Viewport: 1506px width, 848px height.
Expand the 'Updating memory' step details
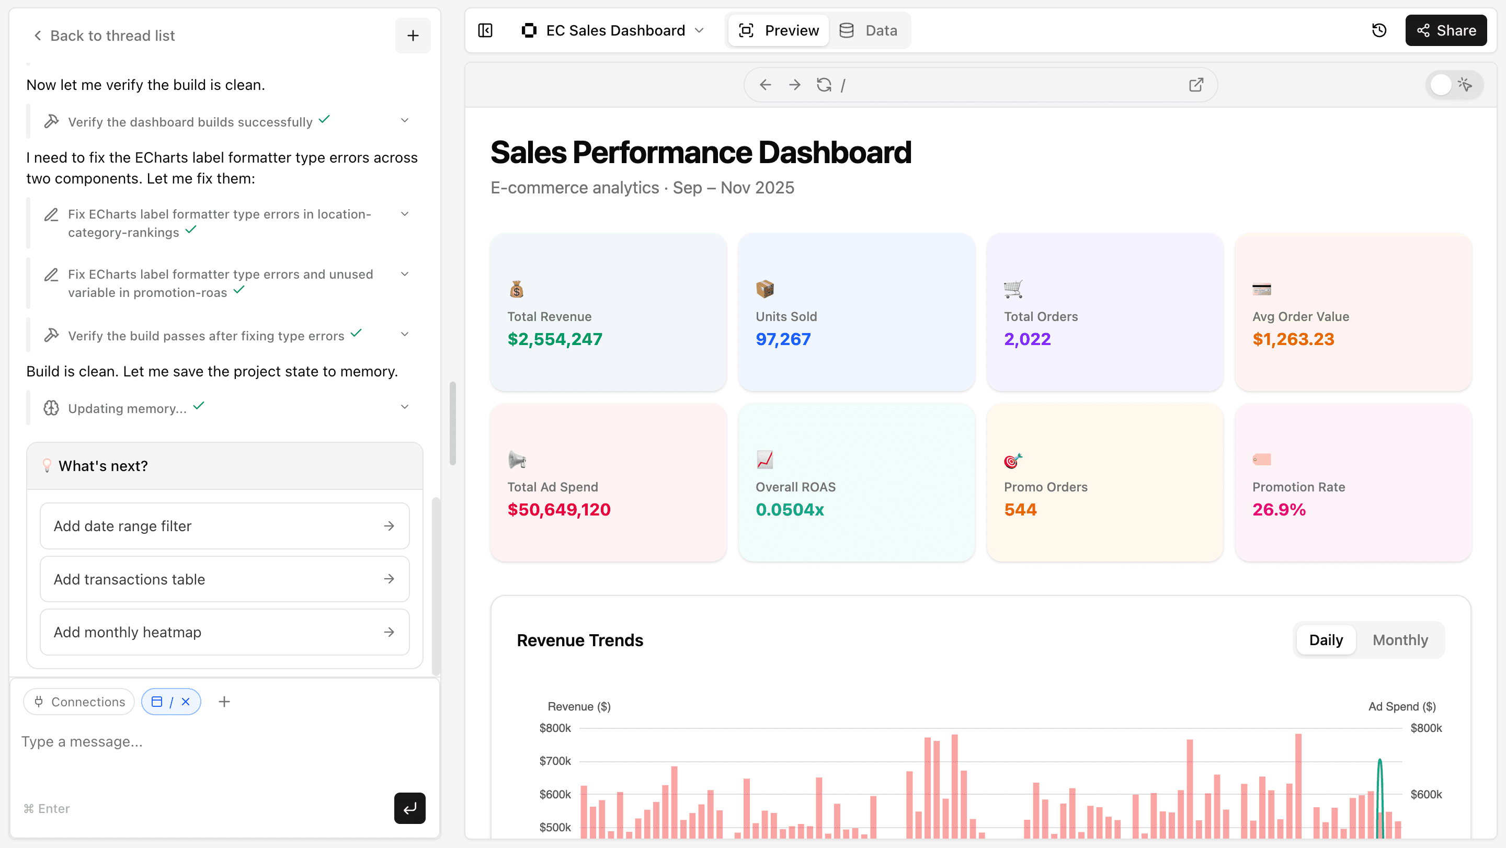(405, 406)
